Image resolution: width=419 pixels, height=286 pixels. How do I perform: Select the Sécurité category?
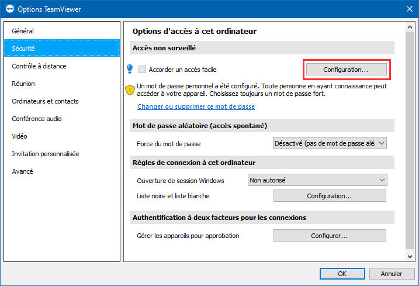click(62, 49)
